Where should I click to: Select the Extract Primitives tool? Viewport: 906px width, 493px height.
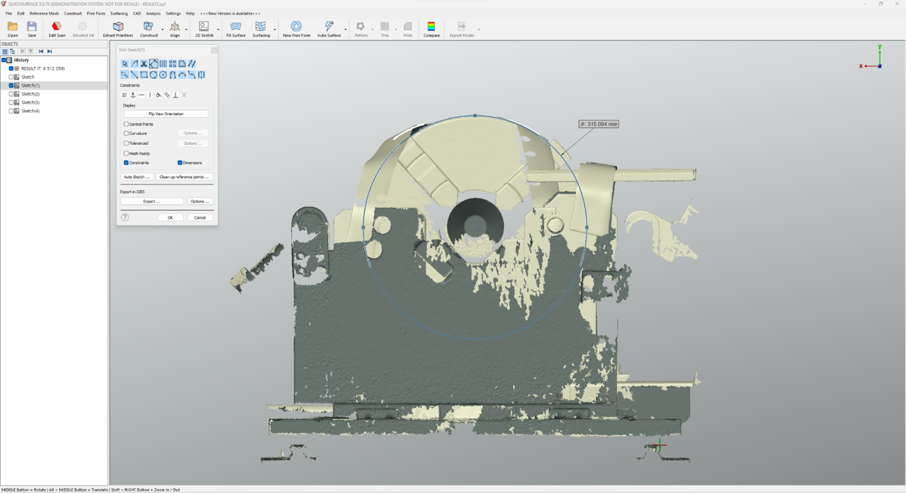pos(118,29)
